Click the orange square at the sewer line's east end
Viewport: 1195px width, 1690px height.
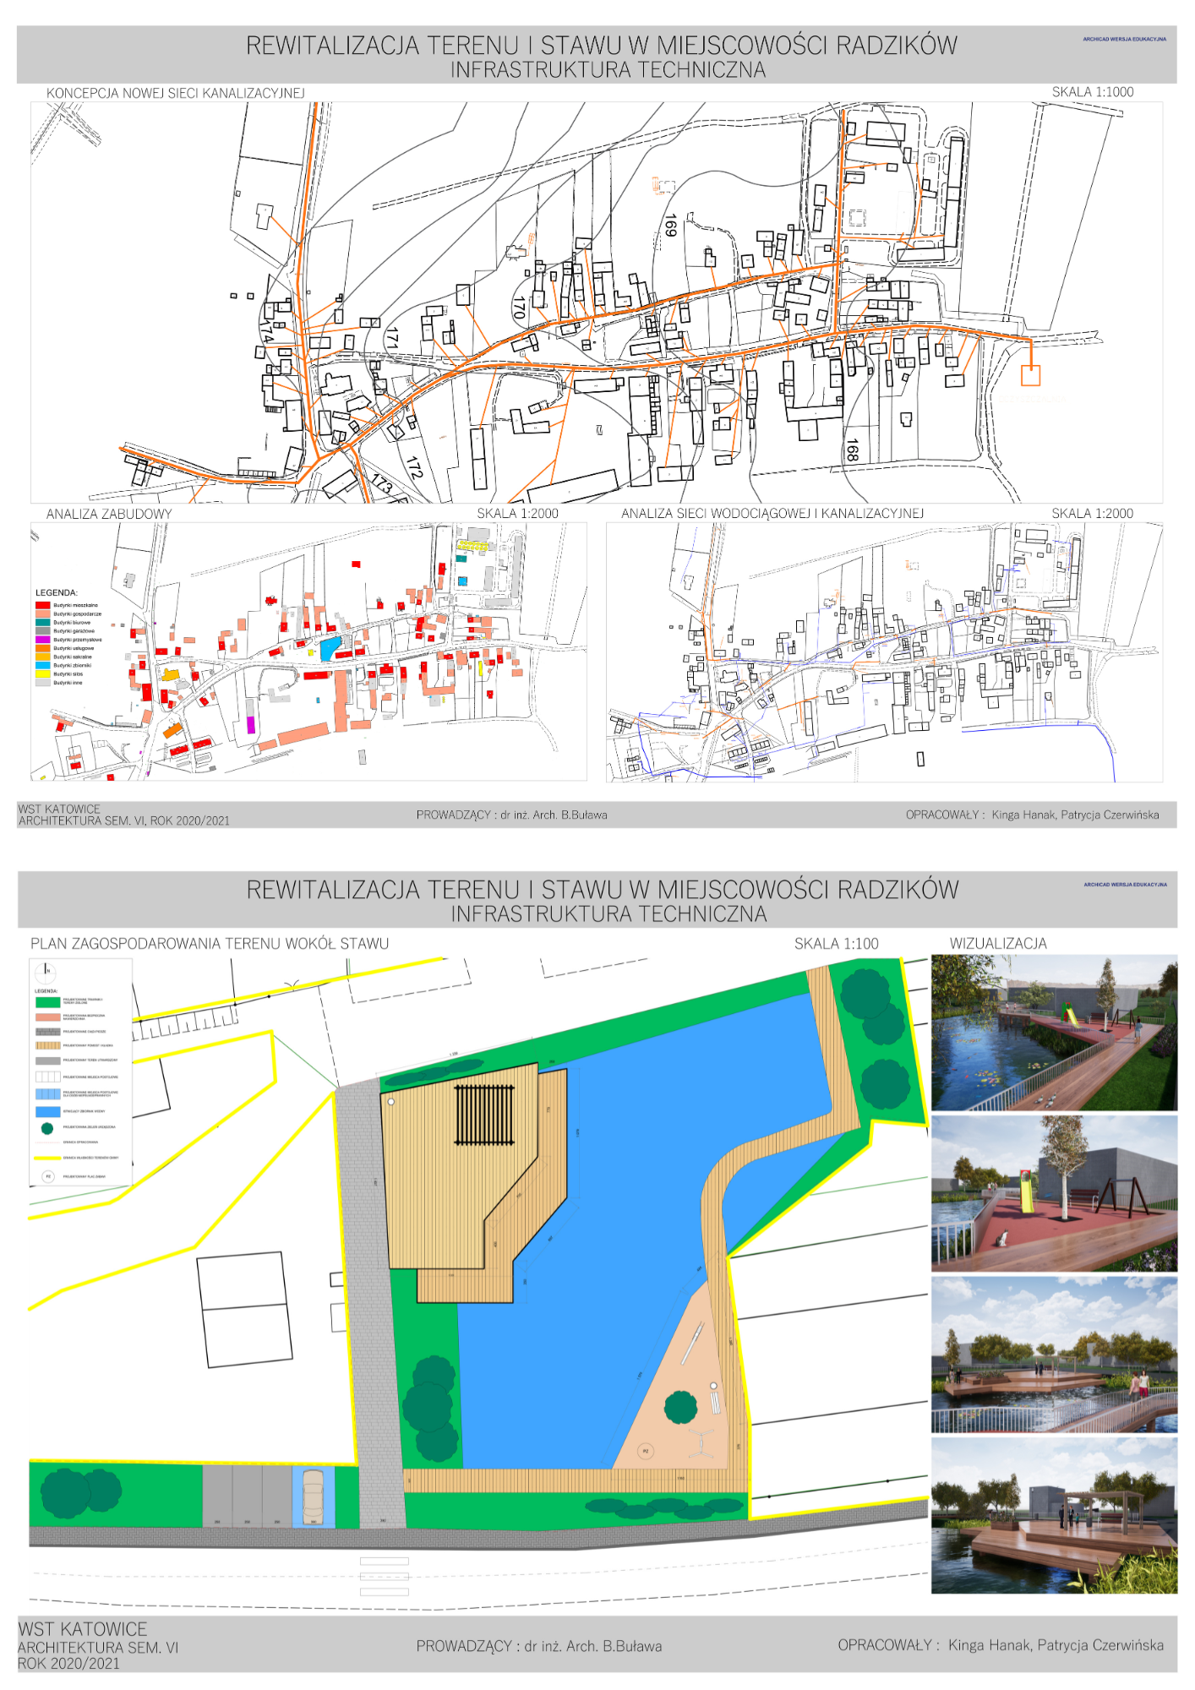point(1030,375)
